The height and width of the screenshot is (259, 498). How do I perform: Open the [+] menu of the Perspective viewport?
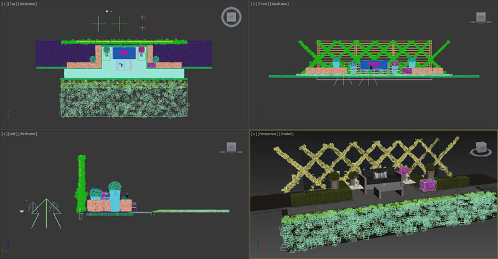click(254, 133)
